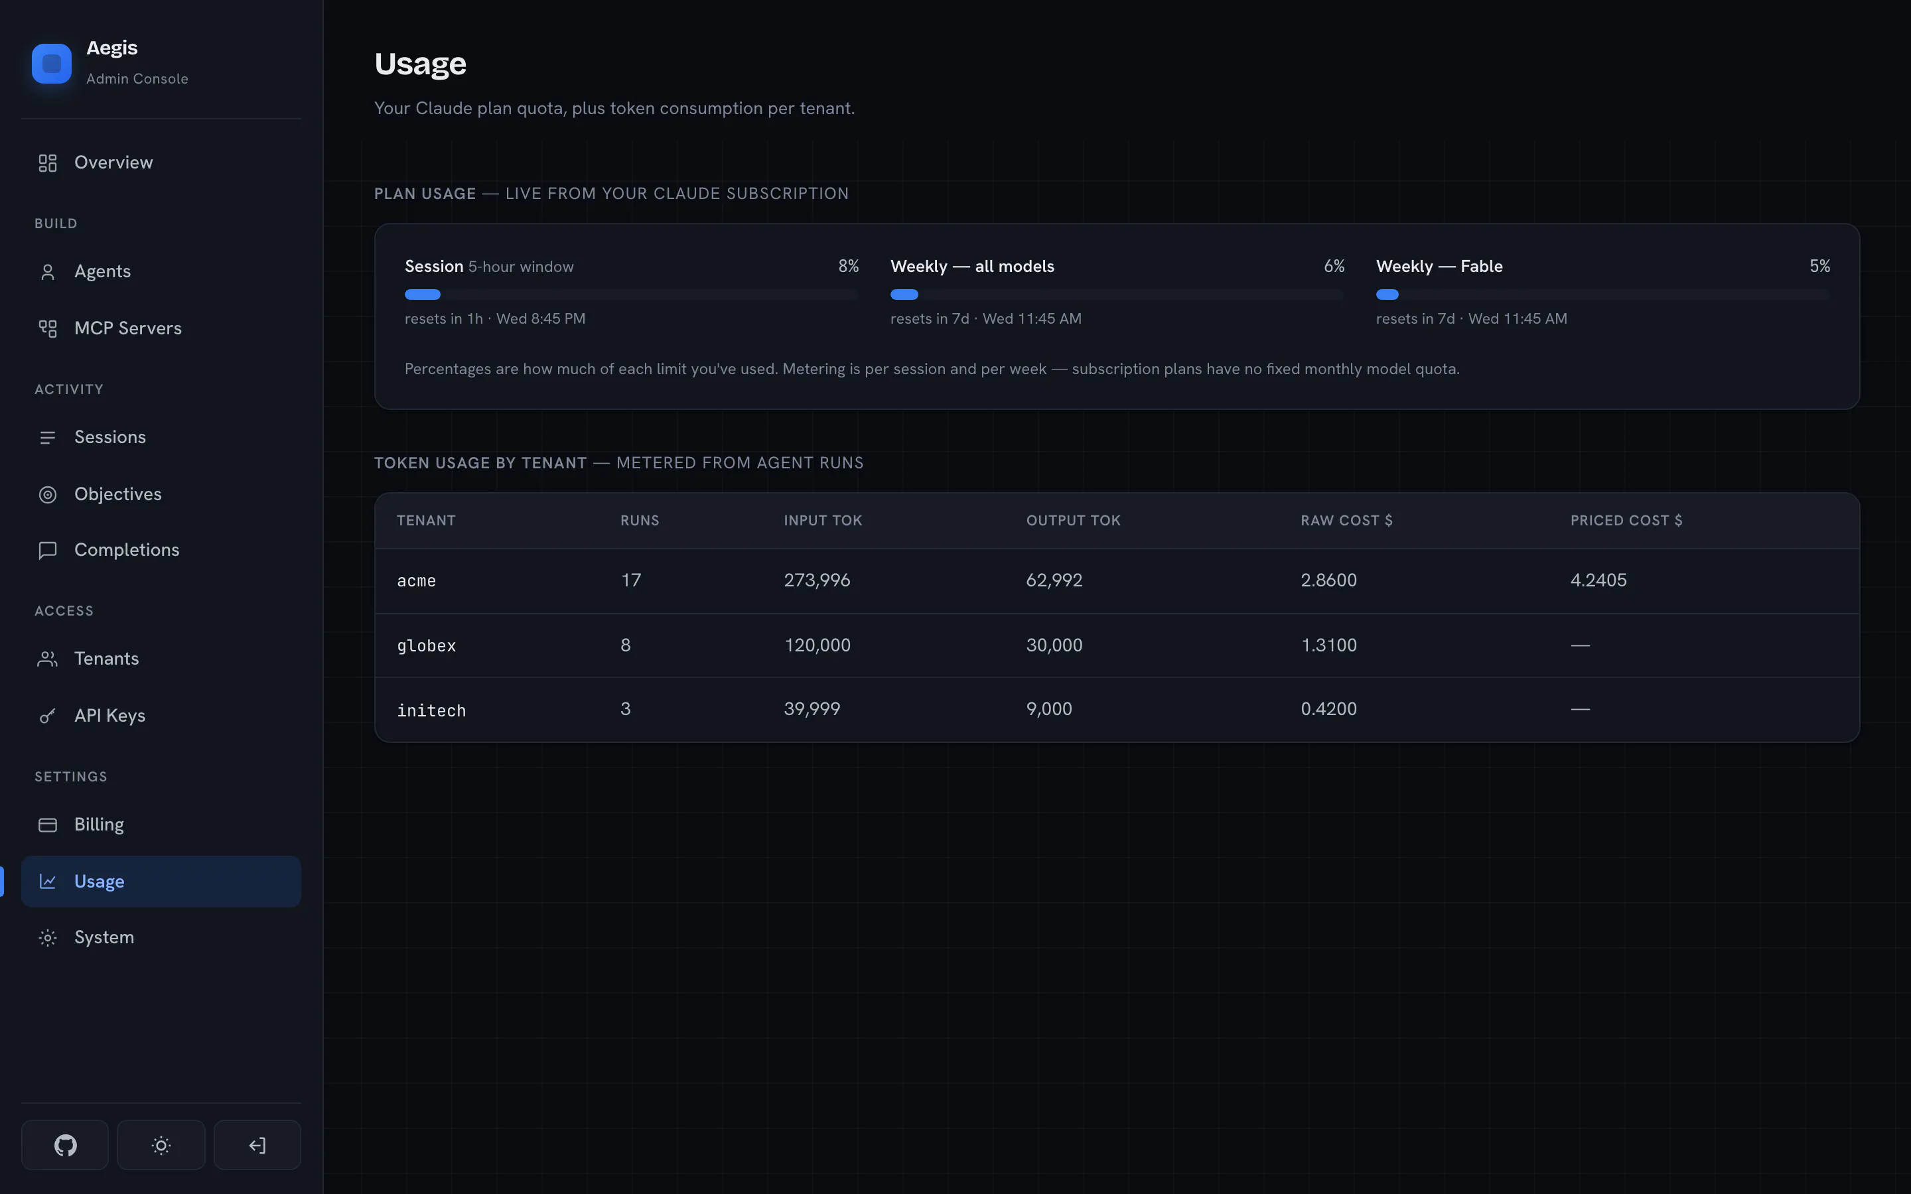Click acme raw cost 2.8600
The image size is (1911, 1194).
[x=1329, y=580]
